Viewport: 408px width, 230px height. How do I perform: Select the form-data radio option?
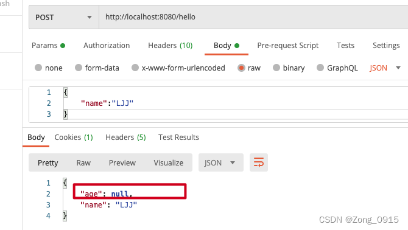pyautogui.click(x=79, y=68)
